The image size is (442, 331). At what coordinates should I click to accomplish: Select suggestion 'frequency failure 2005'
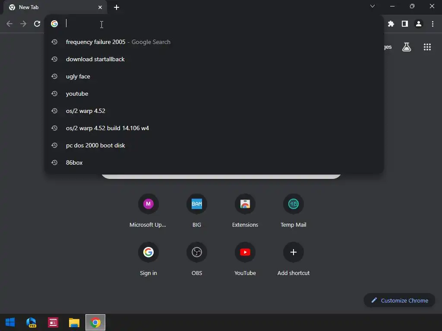tap(214, 42)
